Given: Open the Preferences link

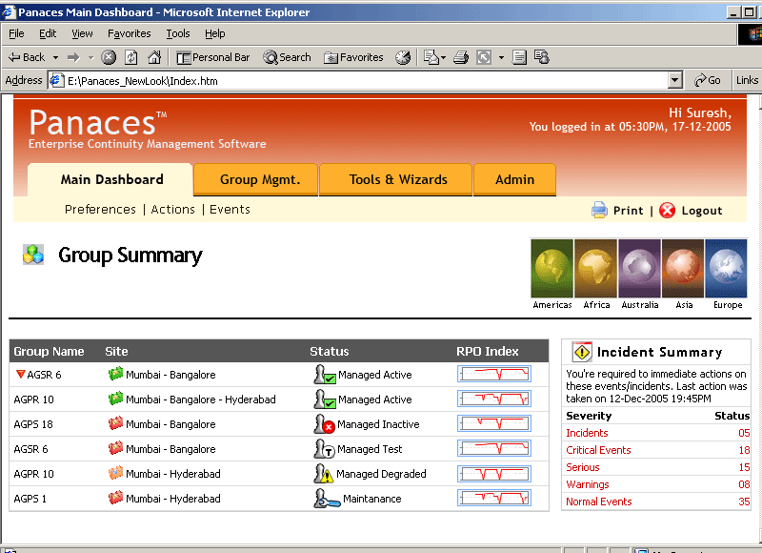Looking at the screenshot, I should pyautogui.click(x=100, y=209).
